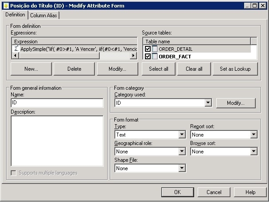This screenshot has height=202, width=269.
Task: Click the New... expression button
Action: pos(31,69)
